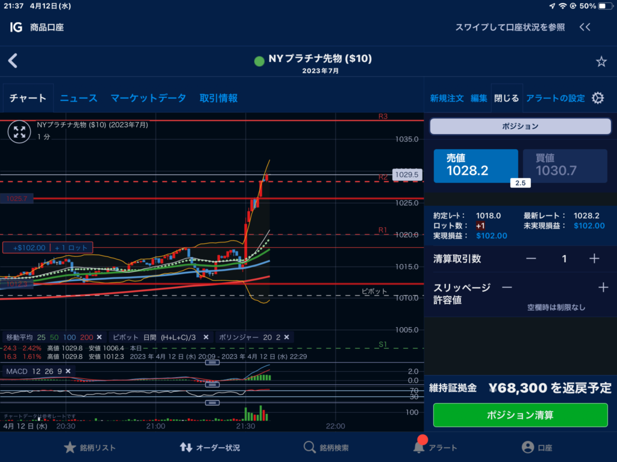The height and width of the screenshot is (462, 617).
Task: Switch to the マーケットデータ tab
Action: (x=148, y=98)
